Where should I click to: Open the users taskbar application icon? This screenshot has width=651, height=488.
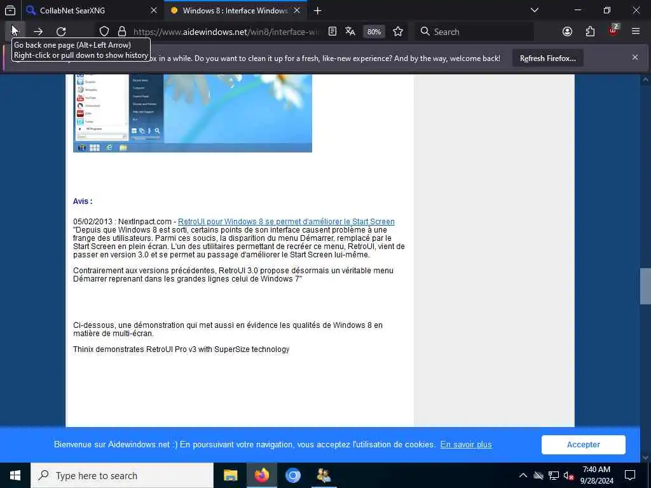coord(324,475)
